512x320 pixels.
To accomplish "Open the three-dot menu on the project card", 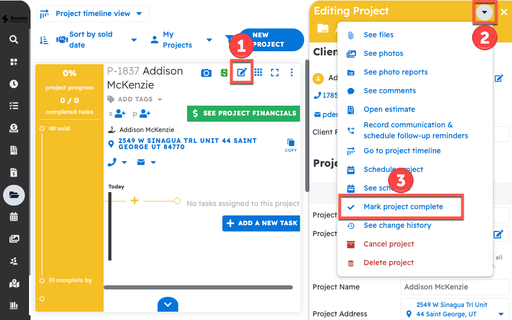I will pyautogui.click(x=291, y=72).
